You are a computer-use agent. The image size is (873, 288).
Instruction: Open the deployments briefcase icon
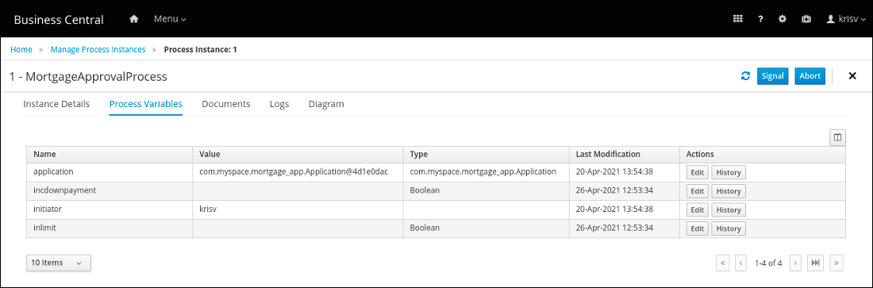(806, 19)
